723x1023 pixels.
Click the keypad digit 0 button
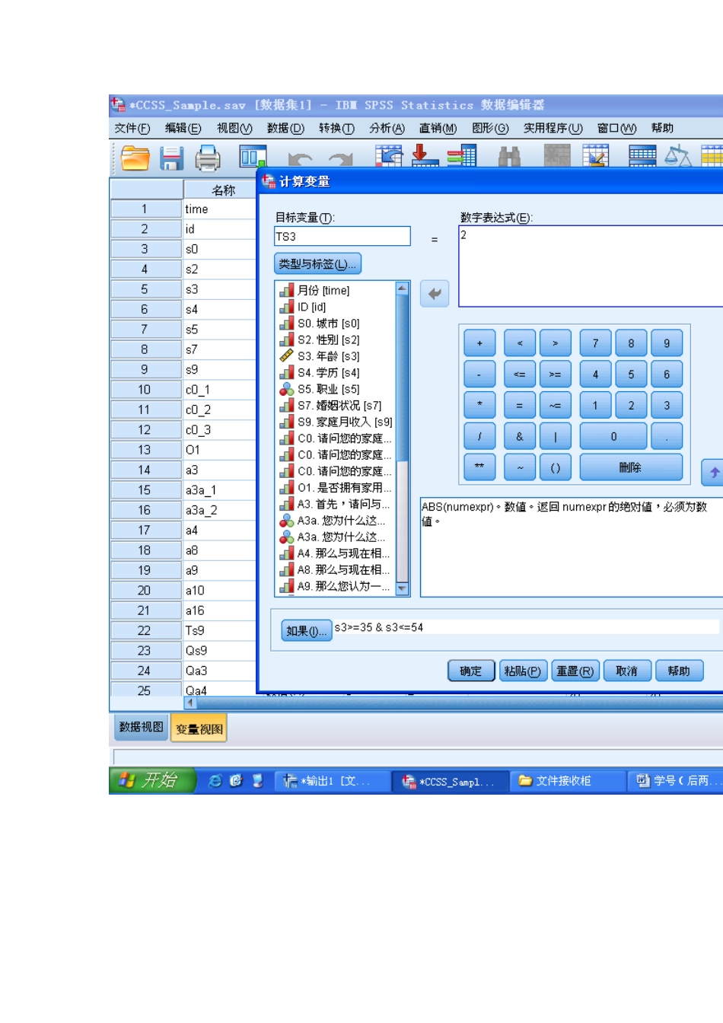(613, 436)
